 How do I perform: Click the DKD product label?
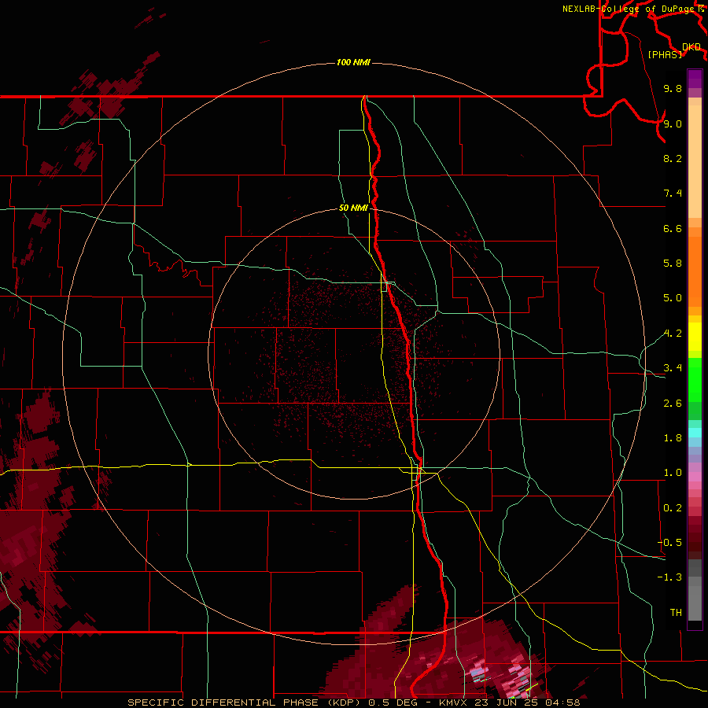[x=691, y=46]
